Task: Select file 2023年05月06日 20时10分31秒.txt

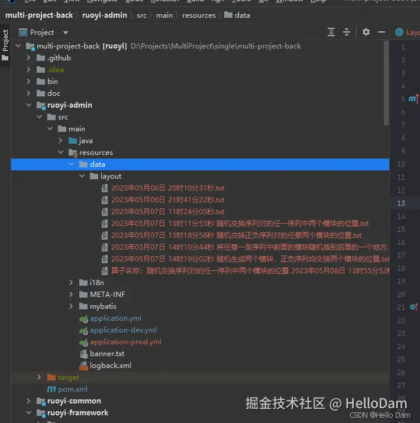Action: point(168,188)
